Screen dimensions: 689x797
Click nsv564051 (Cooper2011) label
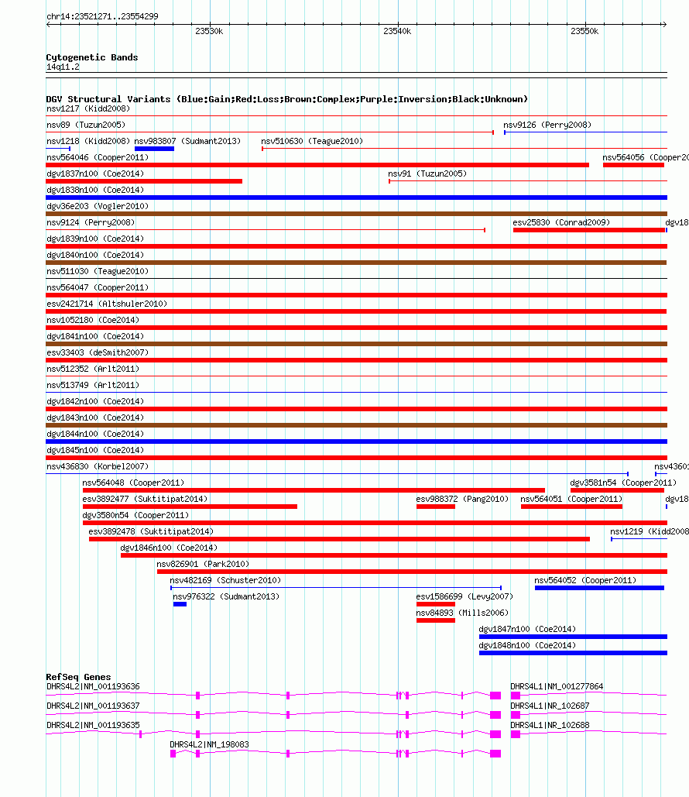[571, 499]
